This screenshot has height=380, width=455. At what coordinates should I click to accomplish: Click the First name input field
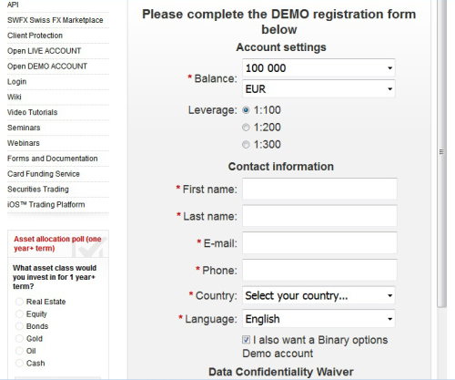319,189
